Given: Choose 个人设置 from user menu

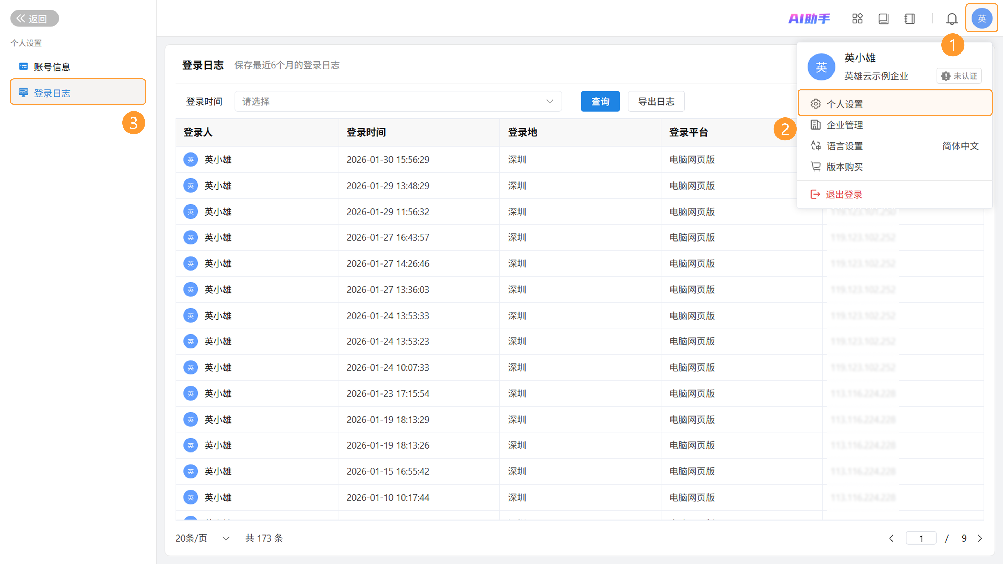Looking at the screenshot, I should tap(844, 104).
